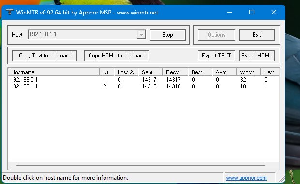Click the resize grip in status bar corner
This screenshot has height=184, width=300.
click(x=281, y=179)
